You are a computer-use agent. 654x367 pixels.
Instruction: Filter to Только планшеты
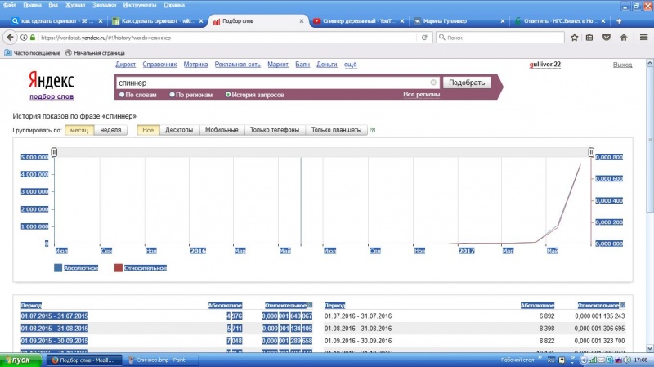coord(336,130)
